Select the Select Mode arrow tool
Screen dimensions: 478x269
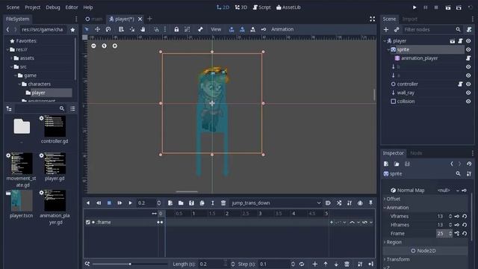[87, 29]
